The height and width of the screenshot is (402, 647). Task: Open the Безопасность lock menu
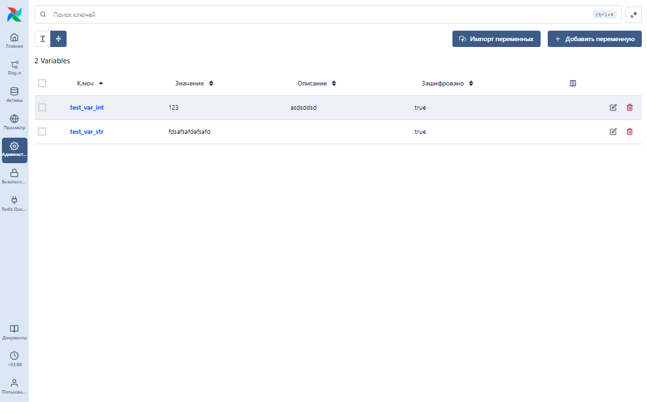point(14,177)
